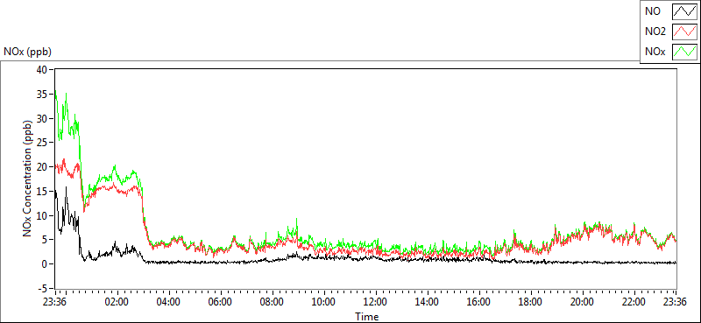Click the 'NOx Concentration (ppb)' y-axis label
The width and height of the screenshot is (701, 323).
click(28, 178)
